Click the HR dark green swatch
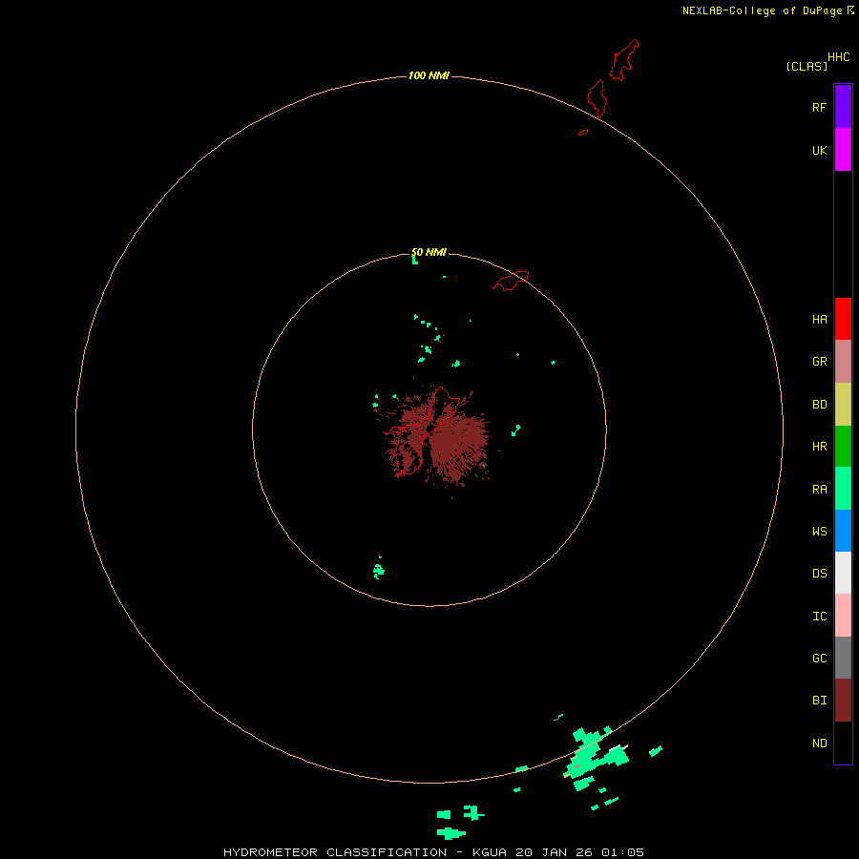Viewport: 859px width, 859px height. [843, 447]
